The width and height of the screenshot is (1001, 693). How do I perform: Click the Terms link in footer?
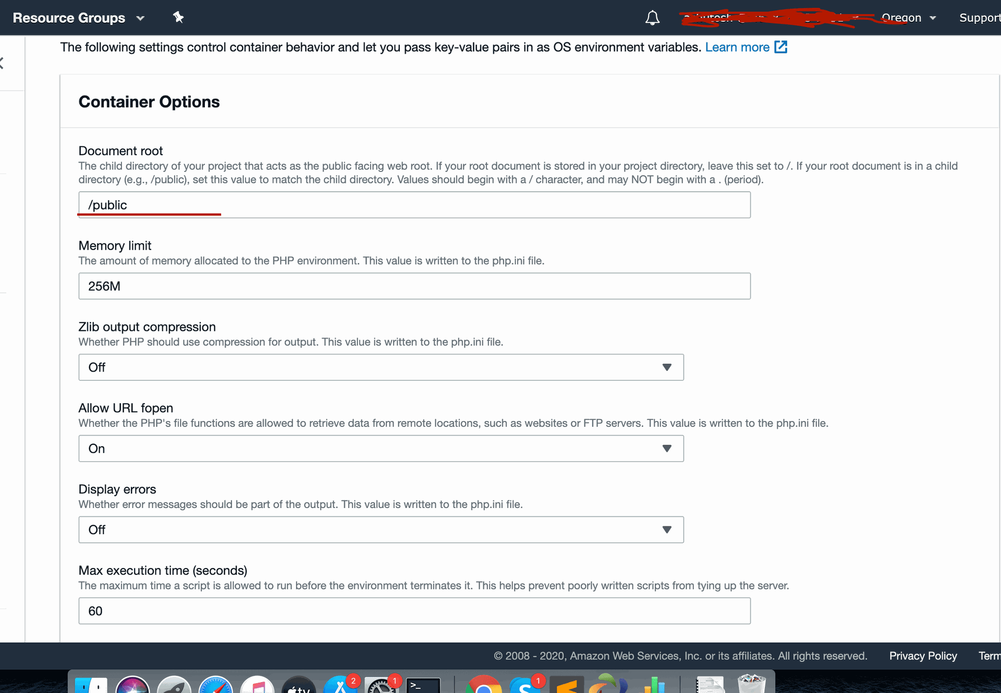[990, 656]
